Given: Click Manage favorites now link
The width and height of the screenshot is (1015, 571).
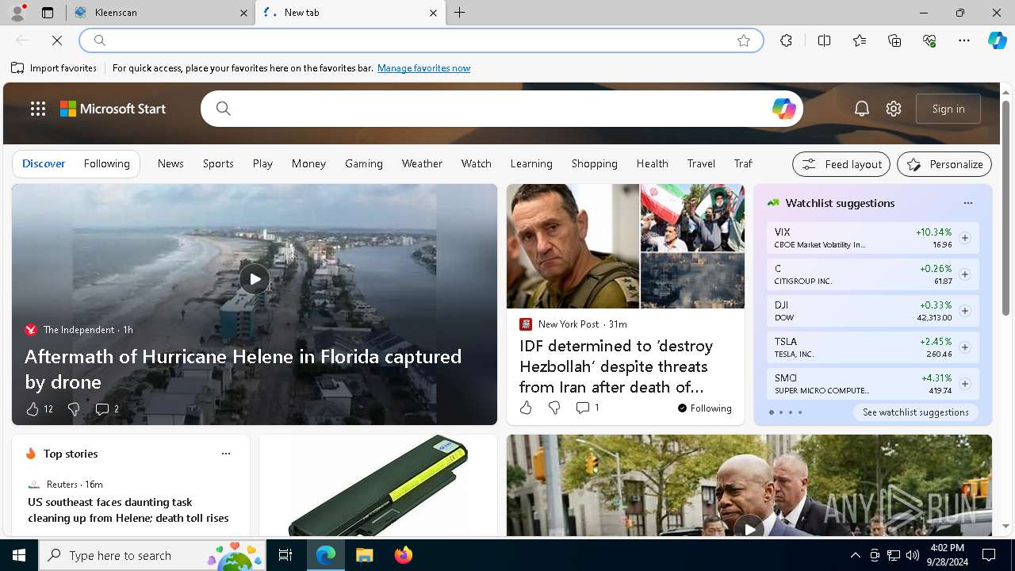Looking at the screenshot, I should [424, 68].
